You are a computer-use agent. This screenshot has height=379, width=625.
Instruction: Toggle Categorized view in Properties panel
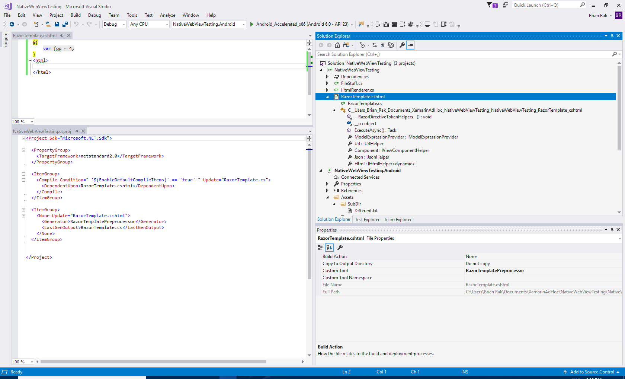[321, 248]
